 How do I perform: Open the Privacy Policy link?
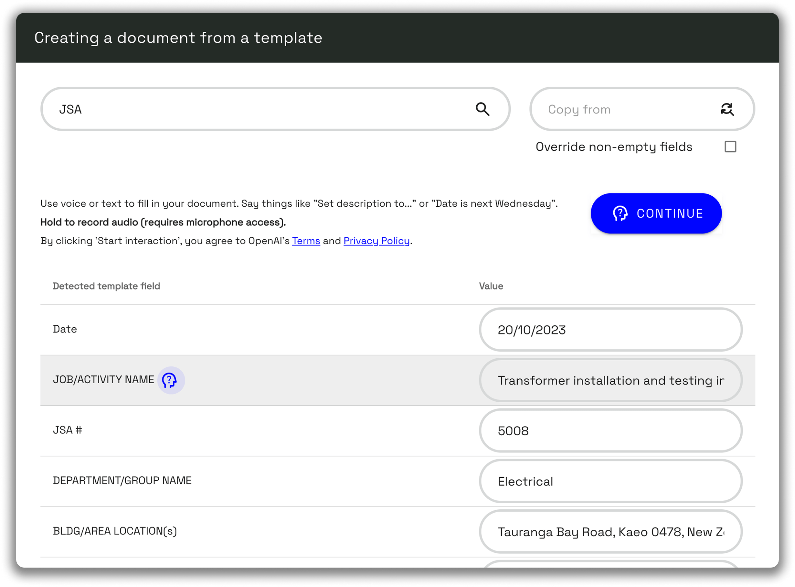pyautogui.click(x=376, y=241)
